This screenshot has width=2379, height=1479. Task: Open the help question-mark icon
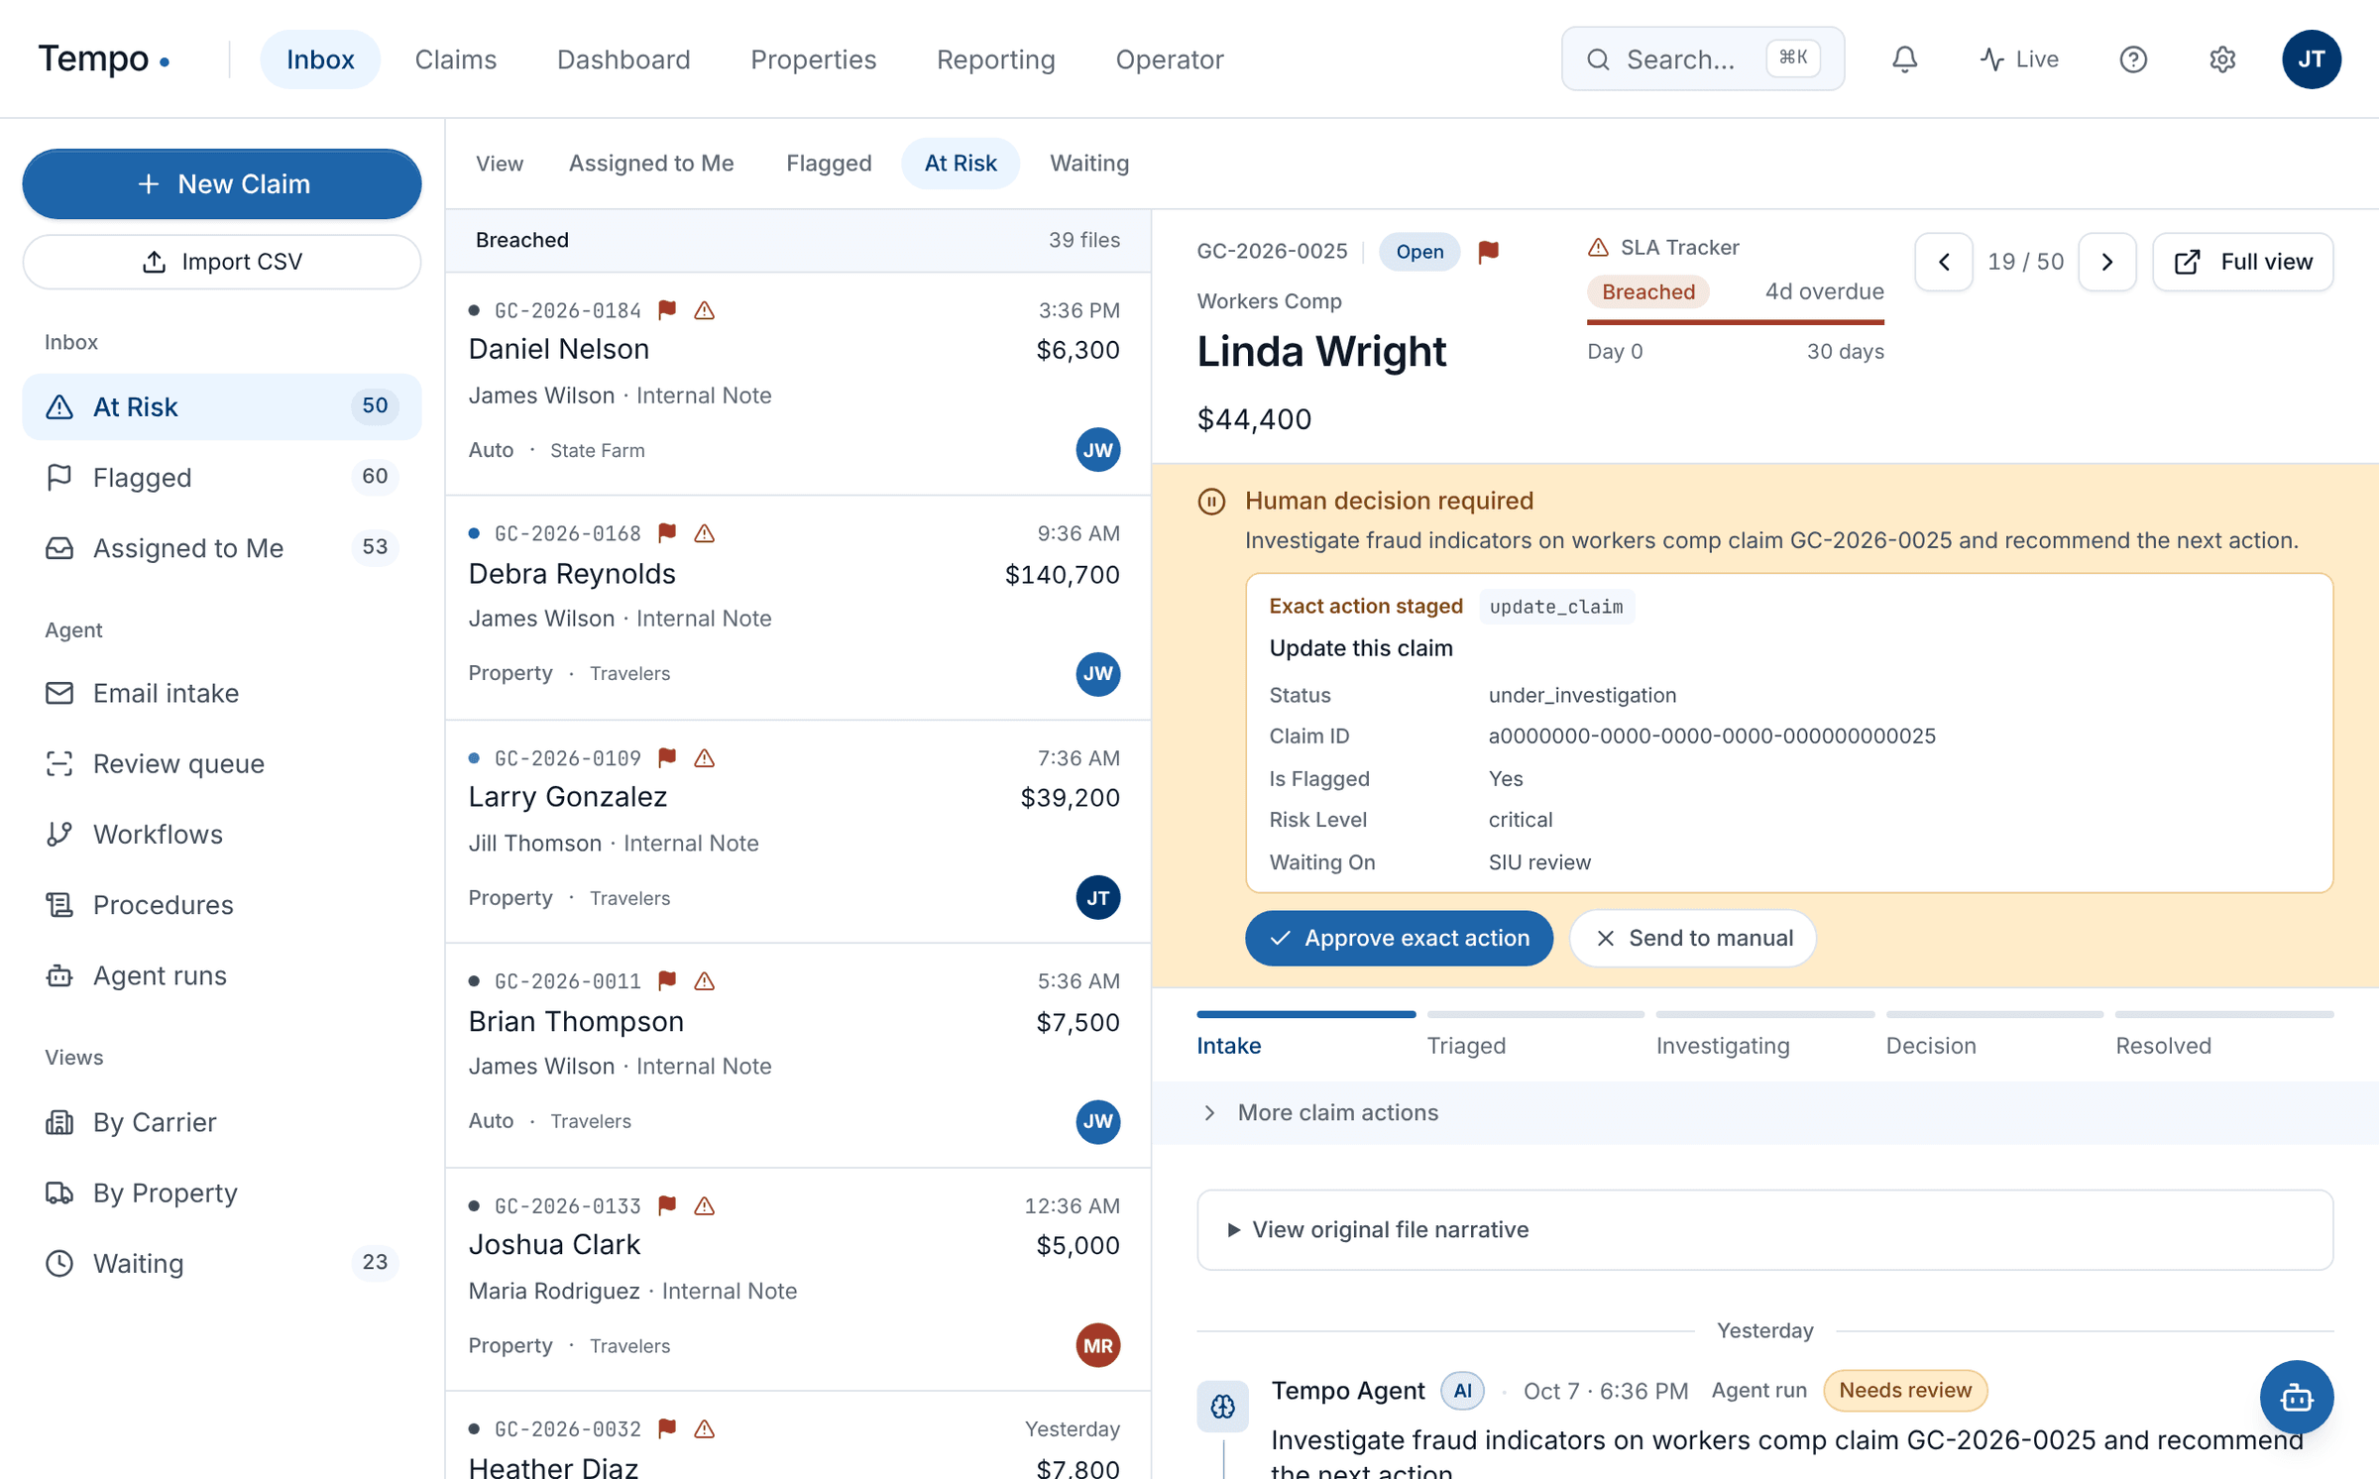click(2133, 59)
